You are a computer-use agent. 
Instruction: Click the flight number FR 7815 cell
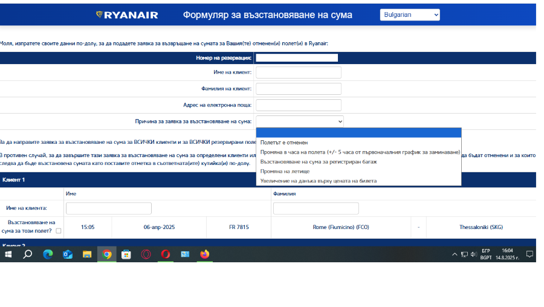(239, 227)
